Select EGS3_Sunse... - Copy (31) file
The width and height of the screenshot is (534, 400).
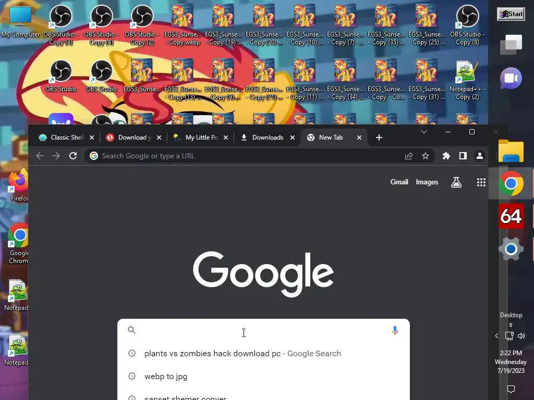point(427,80)
